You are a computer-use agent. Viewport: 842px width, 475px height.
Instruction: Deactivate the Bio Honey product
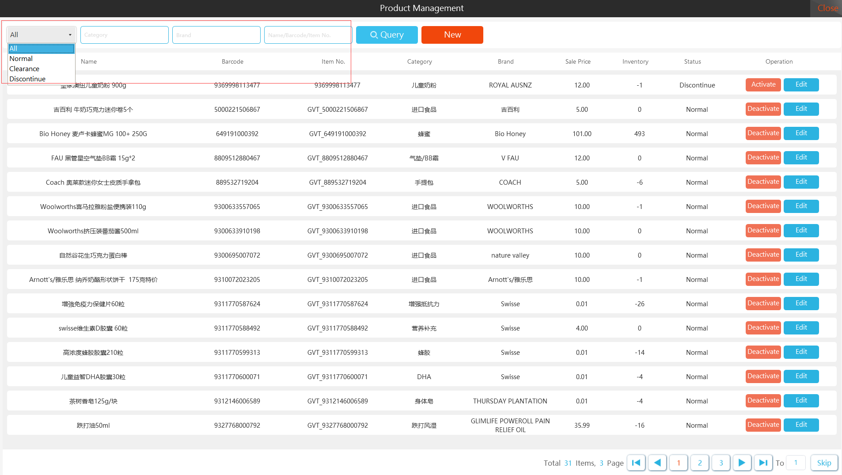pos(763,133)
